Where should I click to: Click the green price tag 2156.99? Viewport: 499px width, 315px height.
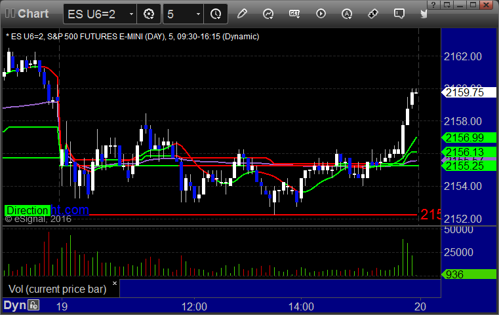pos(469,138)
